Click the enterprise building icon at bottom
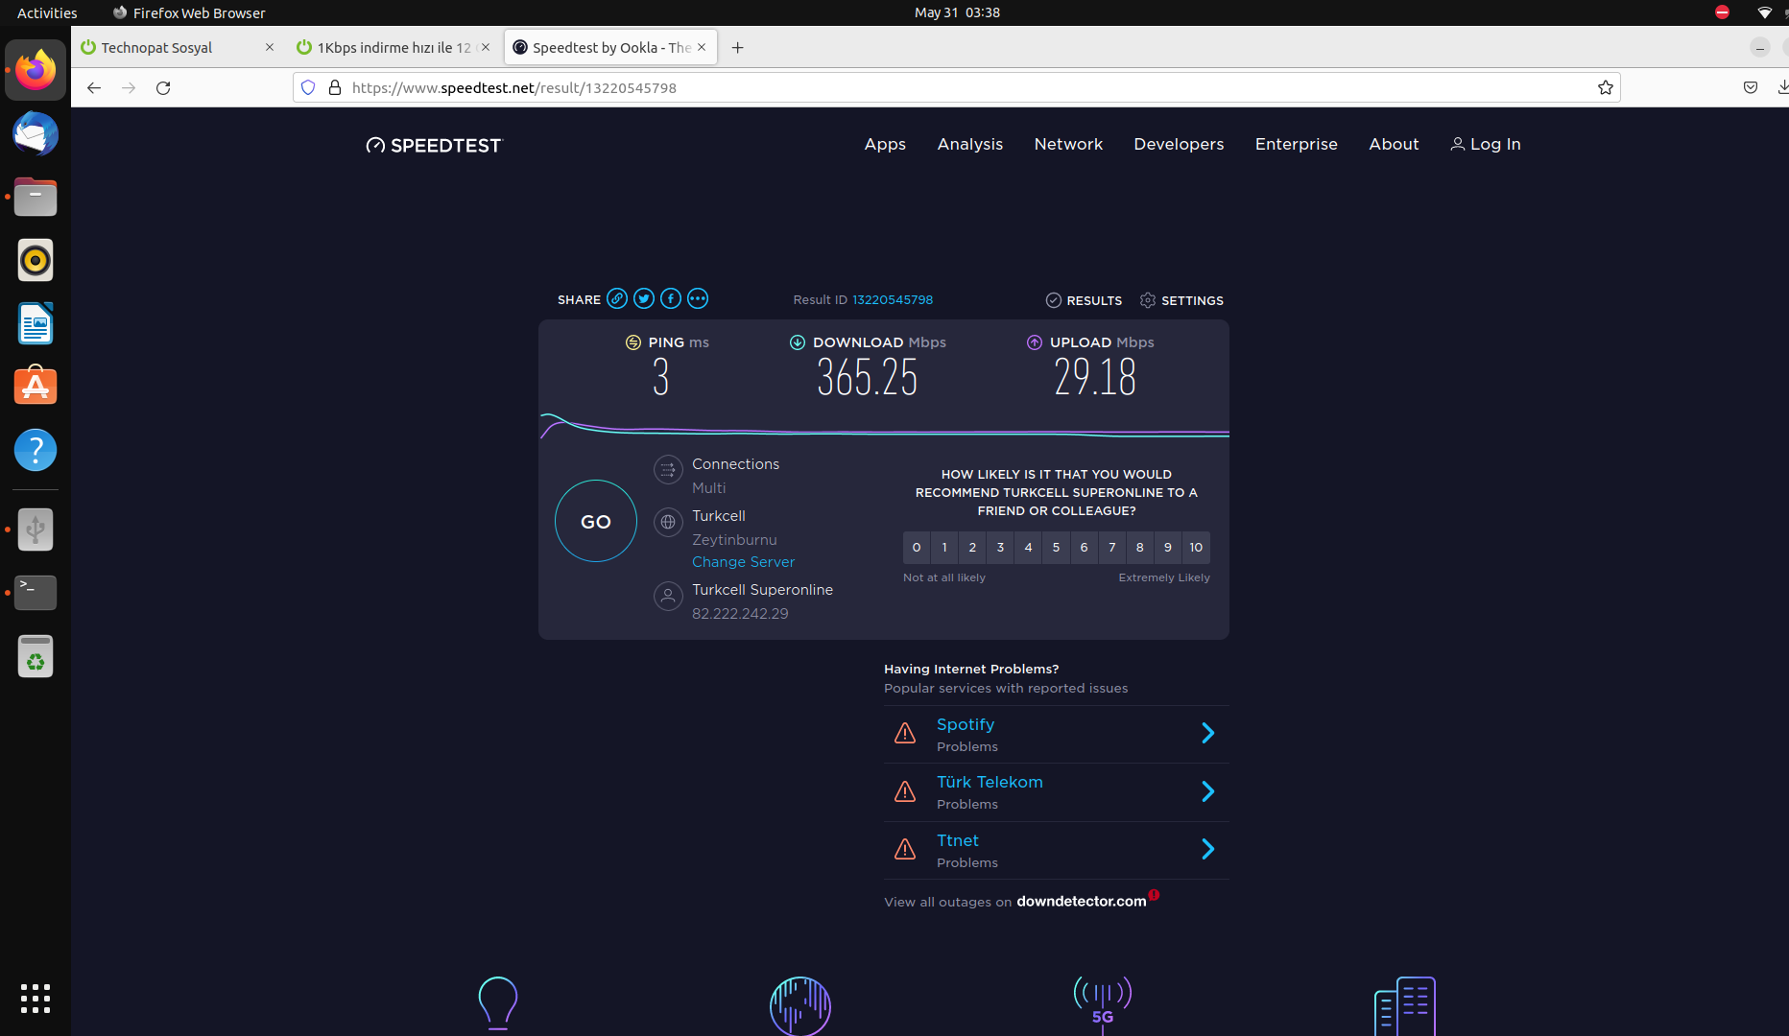 pyautogui.click(x=1405, y=1005)
